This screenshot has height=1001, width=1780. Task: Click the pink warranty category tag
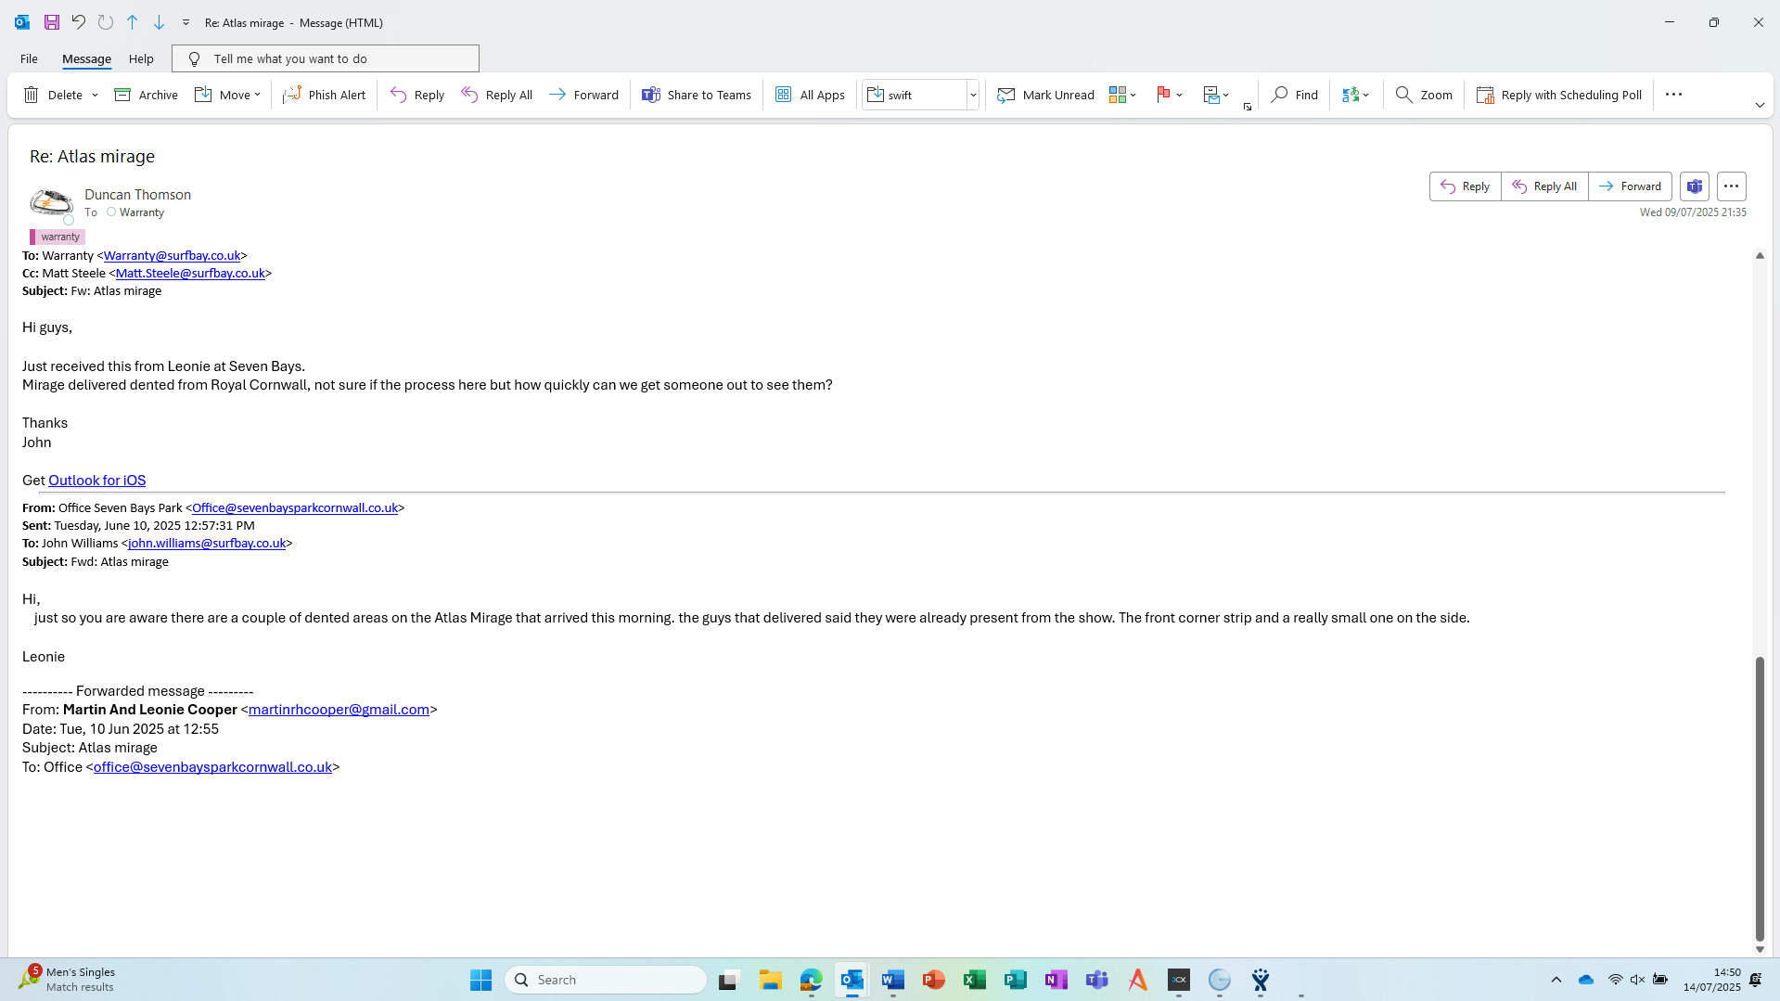[59, 237]
